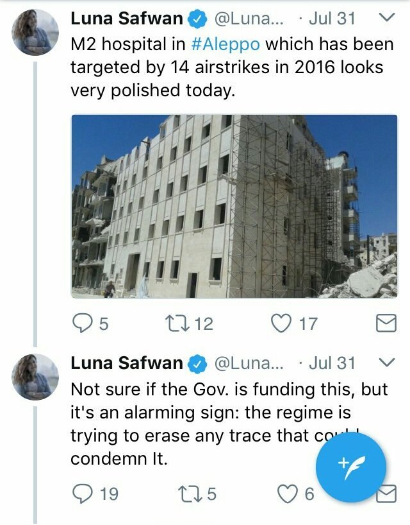View the hospital building photo
This screenshot has width=410, height=525.
pyautogui.click(x=234, y=206)
